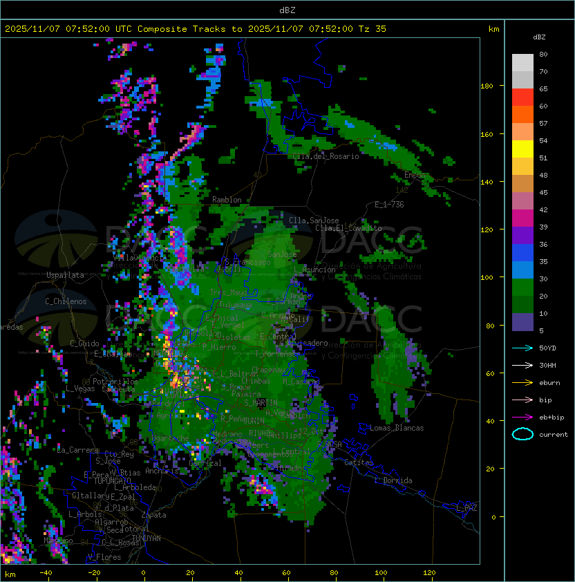Click the Chapanay label on the map

[269, 370]
